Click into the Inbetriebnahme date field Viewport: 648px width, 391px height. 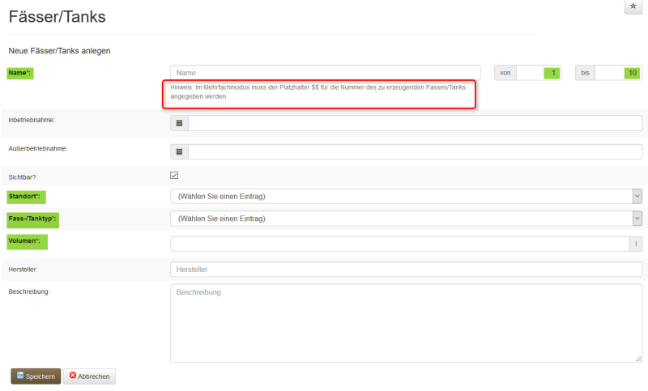[415, 123]
